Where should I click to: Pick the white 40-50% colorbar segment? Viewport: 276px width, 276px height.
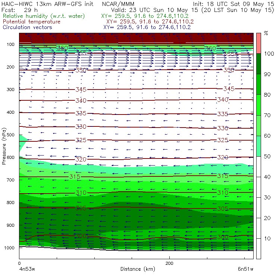(x=258, y=166)
